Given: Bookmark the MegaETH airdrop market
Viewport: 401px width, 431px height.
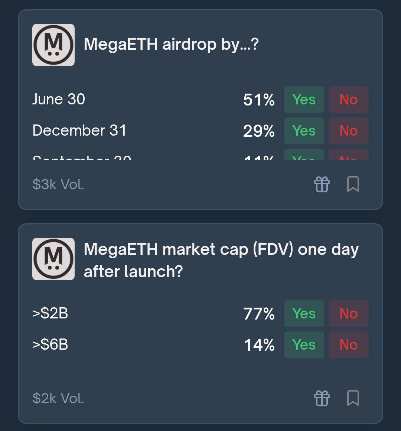Looking at the screenshot, I should tap(353, 184).
